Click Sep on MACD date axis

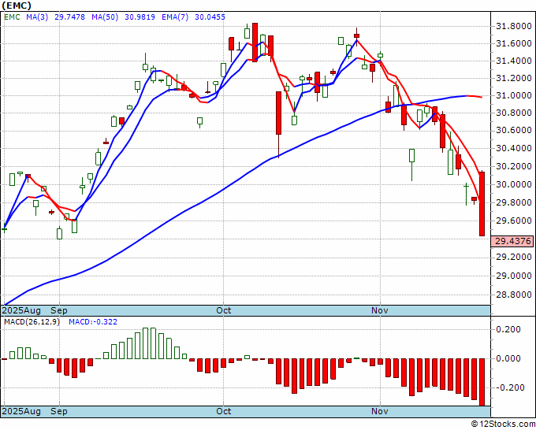click(59, 411)
